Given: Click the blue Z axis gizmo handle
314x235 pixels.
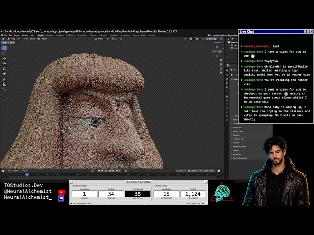Looking at the screenshot, I should point(217,47).
